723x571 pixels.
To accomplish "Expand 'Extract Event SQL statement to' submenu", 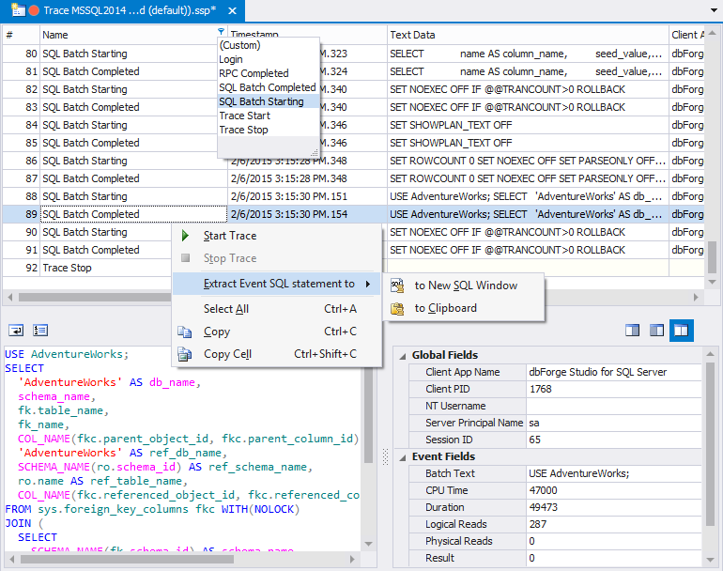I will point(279,284).
